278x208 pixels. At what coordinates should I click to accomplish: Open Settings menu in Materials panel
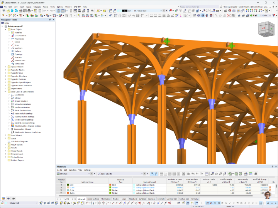pyautogui.click(x=87, y=170)
